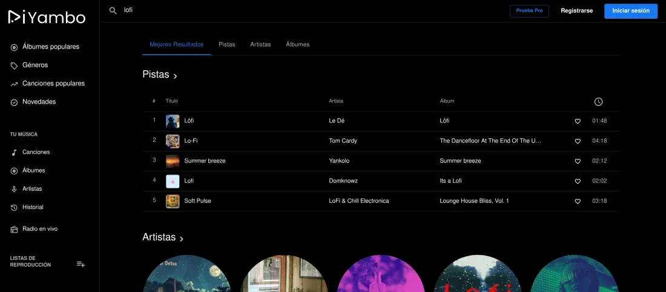Click Summer breeze track title
Screen dimensions: 666x292
click(x=205, y=161)
